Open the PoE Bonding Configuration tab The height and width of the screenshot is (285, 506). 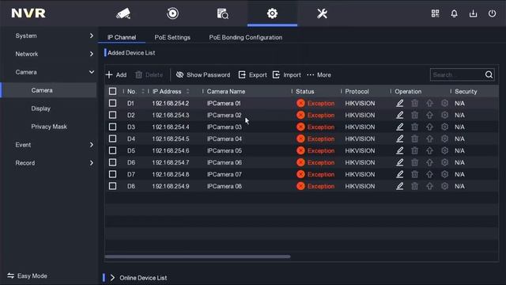pyautogui.click(x=246, y=37)
